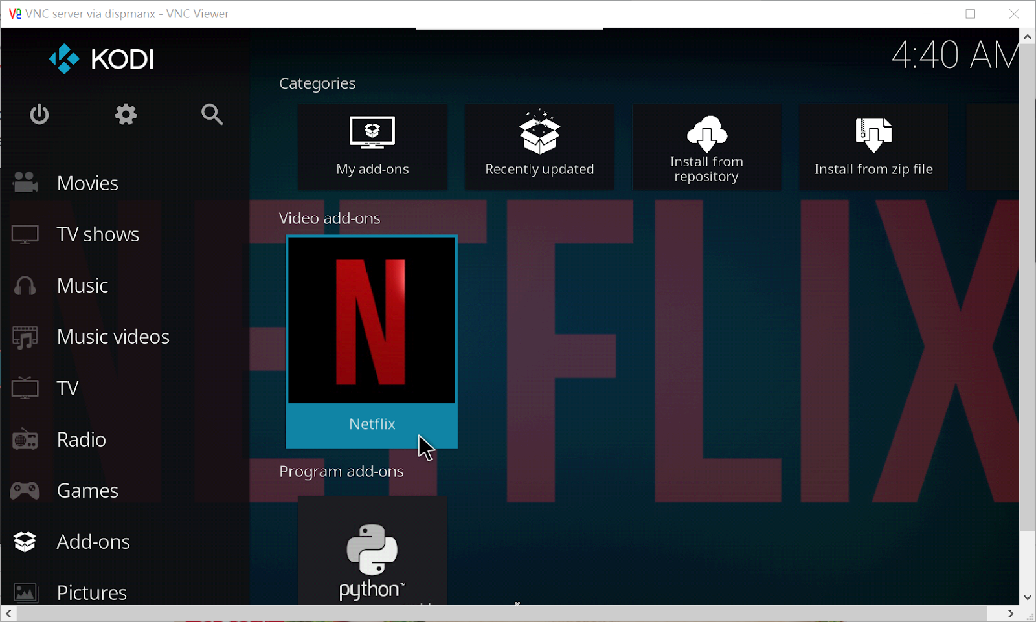Select Install from repository
Screen dimensions: 1036x622
pos(706,146)
